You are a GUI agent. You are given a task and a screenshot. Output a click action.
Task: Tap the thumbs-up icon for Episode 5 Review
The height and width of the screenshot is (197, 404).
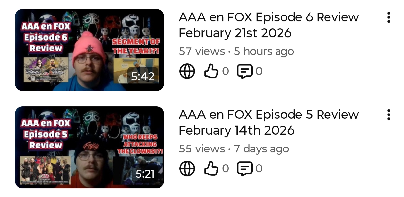coord(211,169)
